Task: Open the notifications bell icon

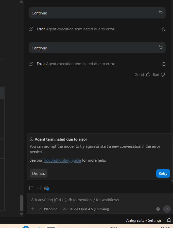Action: click(x=169, y=220)
